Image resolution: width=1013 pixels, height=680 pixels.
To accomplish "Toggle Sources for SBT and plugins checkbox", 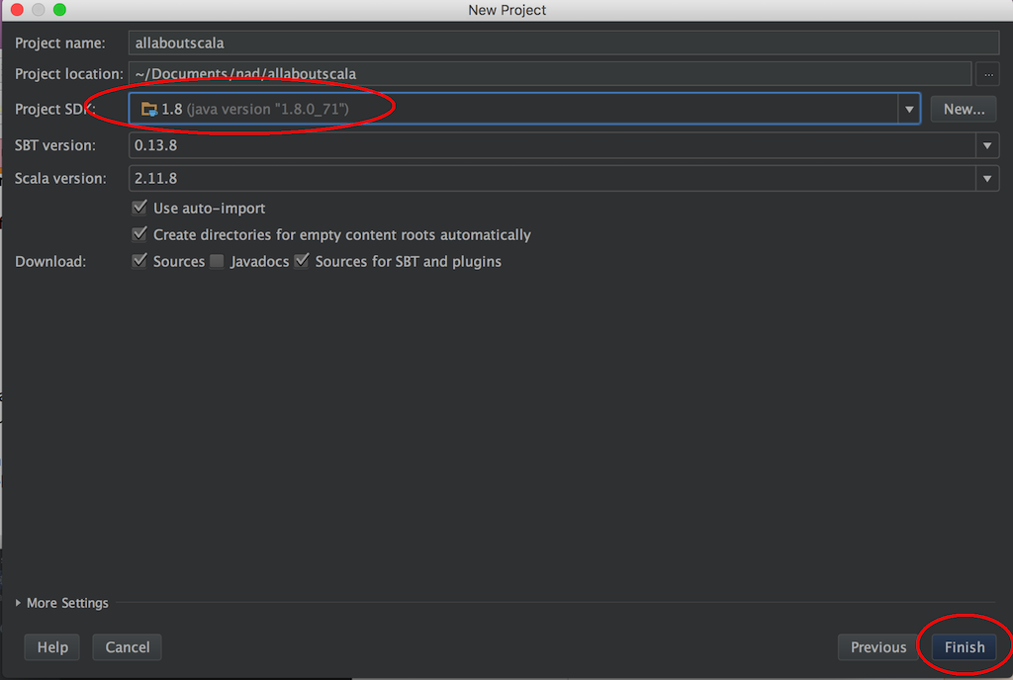I will tap(301, 261).
